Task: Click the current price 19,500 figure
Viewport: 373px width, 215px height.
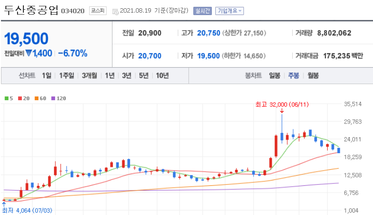Action: (26, 38)
